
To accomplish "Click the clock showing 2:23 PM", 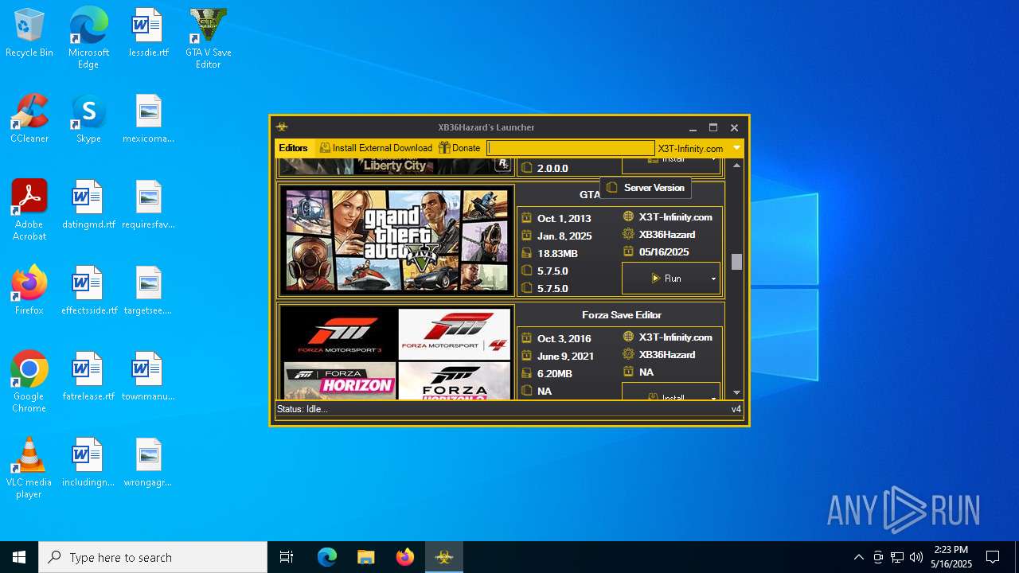I will coord(951,550).
